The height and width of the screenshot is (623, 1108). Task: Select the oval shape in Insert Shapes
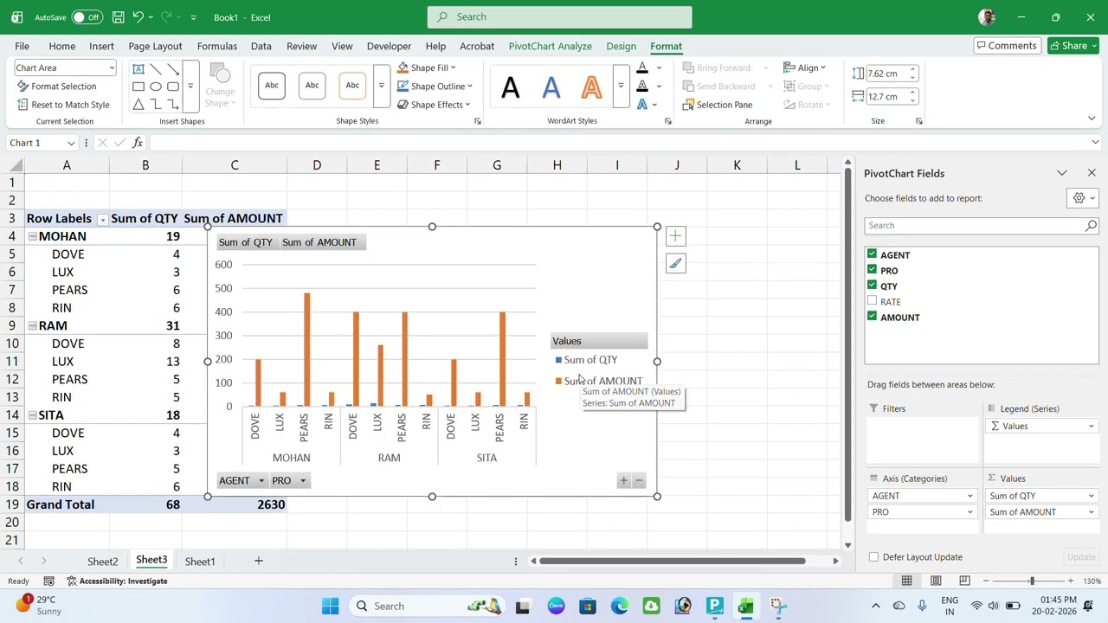coord(156,87)
